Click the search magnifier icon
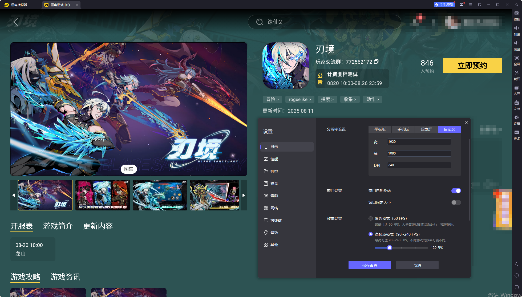Image resolution: width=522 pixels, height=297 pixels. 260,22
